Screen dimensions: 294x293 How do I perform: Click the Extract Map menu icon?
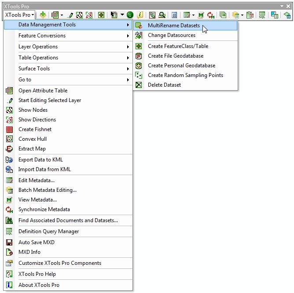pos(9,149)
